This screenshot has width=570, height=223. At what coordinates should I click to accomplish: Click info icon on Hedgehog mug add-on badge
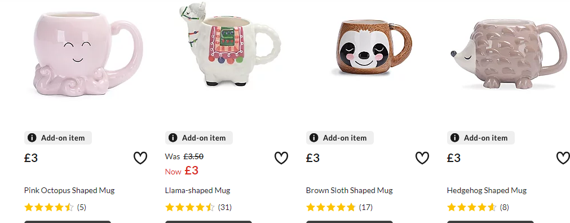click(455, 138)
